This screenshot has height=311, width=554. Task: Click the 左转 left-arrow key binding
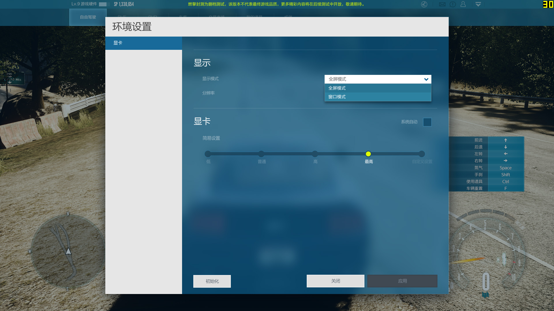(506, 154)
